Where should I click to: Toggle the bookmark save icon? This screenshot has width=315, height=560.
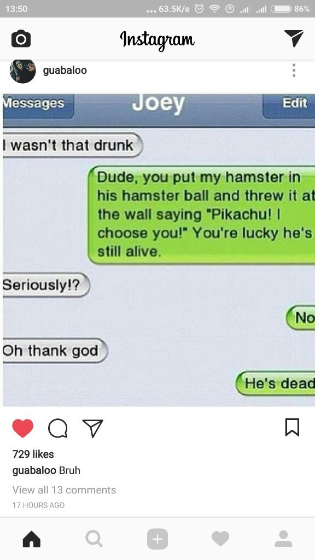point(292,428)
